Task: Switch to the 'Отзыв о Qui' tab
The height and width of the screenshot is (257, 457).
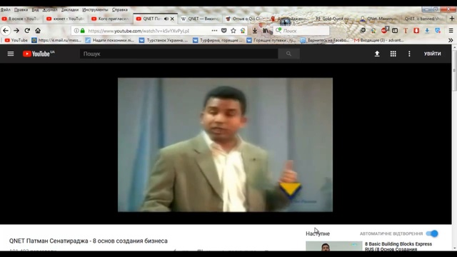Action: (x=244, y=19)
